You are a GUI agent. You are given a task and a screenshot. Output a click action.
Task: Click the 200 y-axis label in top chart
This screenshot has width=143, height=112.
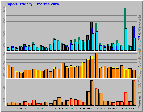pos(4,45)
